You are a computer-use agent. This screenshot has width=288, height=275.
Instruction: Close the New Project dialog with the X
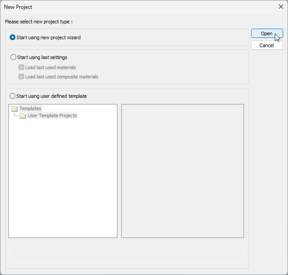281,7
